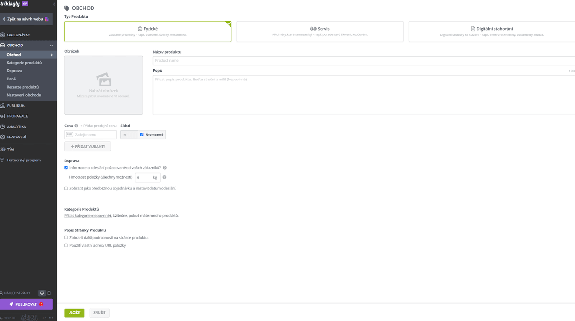Select the Fyzické product type

point(148,32)
